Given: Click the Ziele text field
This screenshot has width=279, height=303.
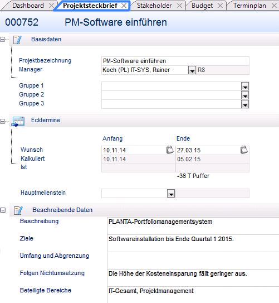Looking at the screenshot, I should coord(193,243).
